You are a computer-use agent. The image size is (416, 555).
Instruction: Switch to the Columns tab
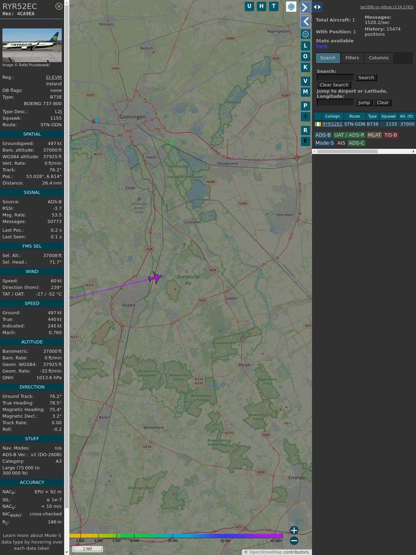378,58
